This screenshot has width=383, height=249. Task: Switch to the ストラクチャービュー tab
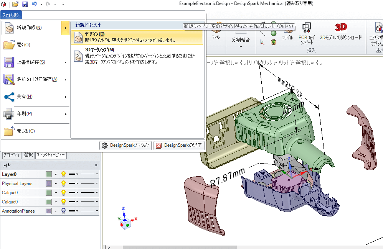(x=51, y=155)
